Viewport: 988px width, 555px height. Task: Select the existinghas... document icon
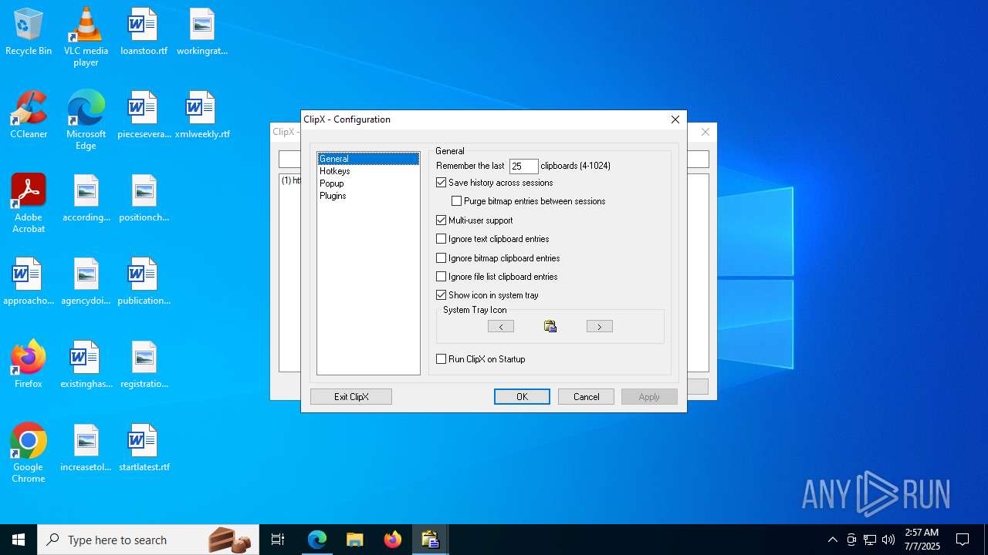tap(86, 365)
